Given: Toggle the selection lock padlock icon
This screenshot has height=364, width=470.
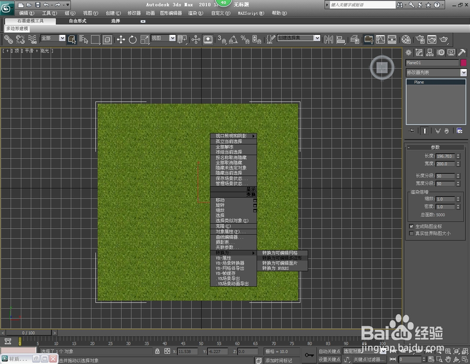Looking at the screenshot, I should (157, 351).
